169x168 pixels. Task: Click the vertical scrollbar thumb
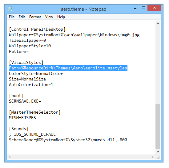coord(158,127)
